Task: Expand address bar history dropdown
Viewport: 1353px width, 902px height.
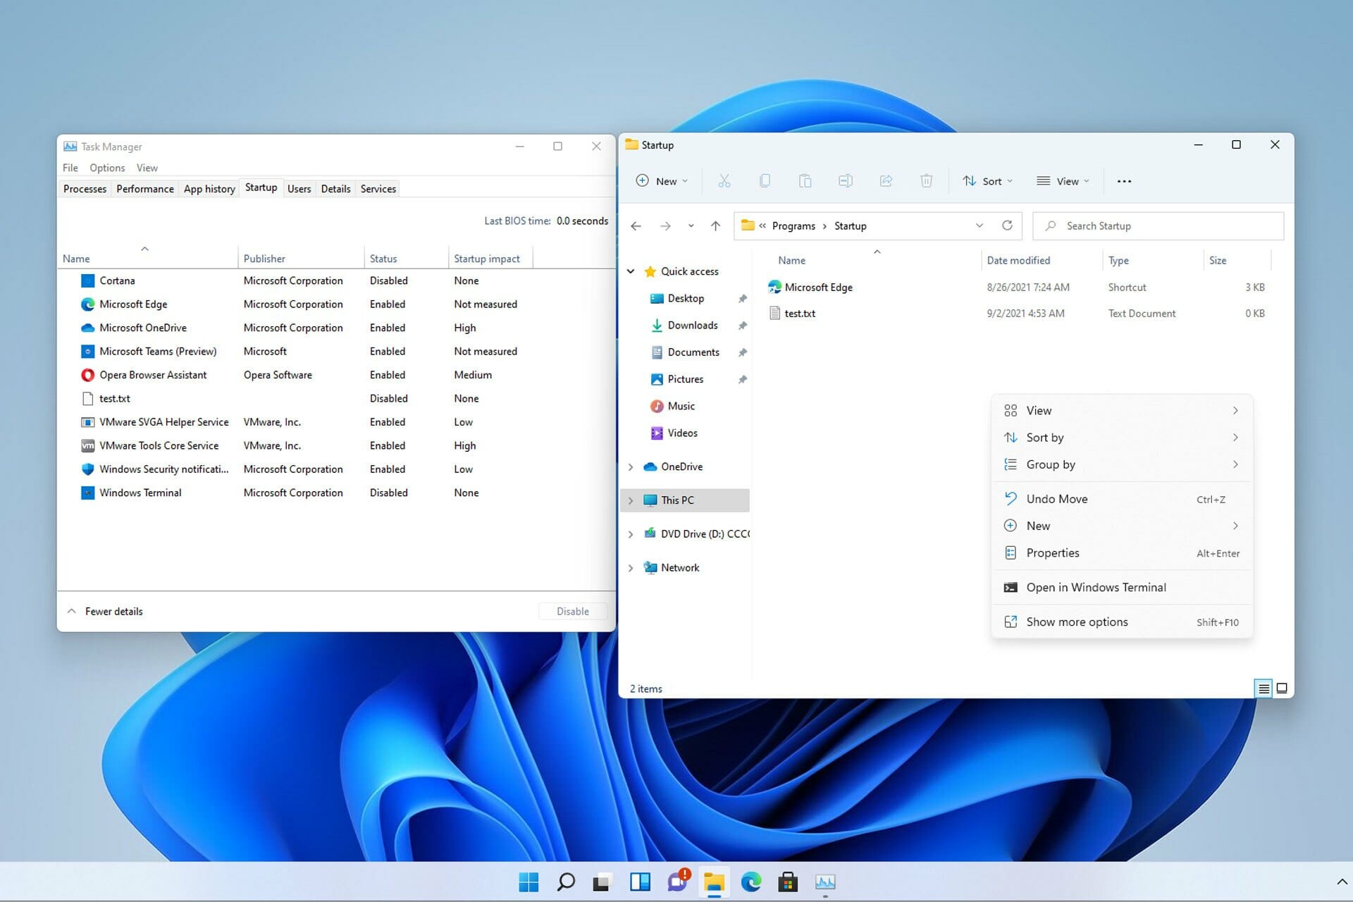Action: coord(979,225)
